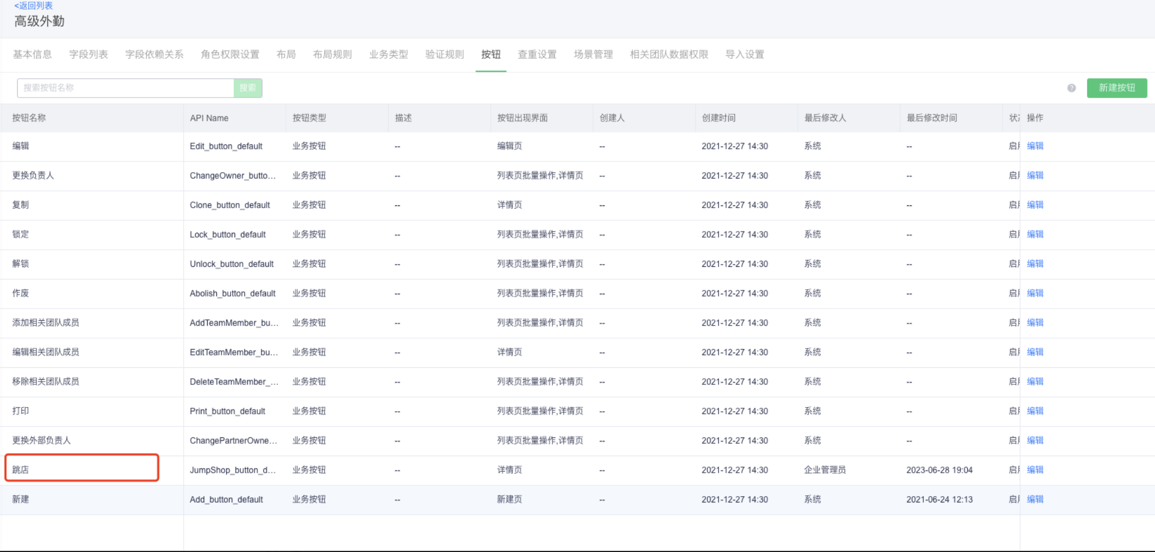Click the 创建人 column header

pyautogui.click(x=612, y=118)
